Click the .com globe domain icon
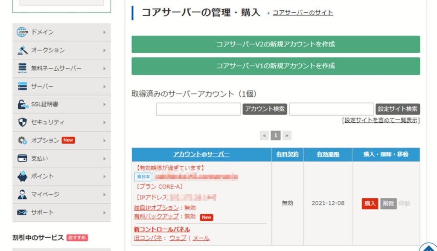Viewport: 437px width, 251px height. (x=22, y=32)
